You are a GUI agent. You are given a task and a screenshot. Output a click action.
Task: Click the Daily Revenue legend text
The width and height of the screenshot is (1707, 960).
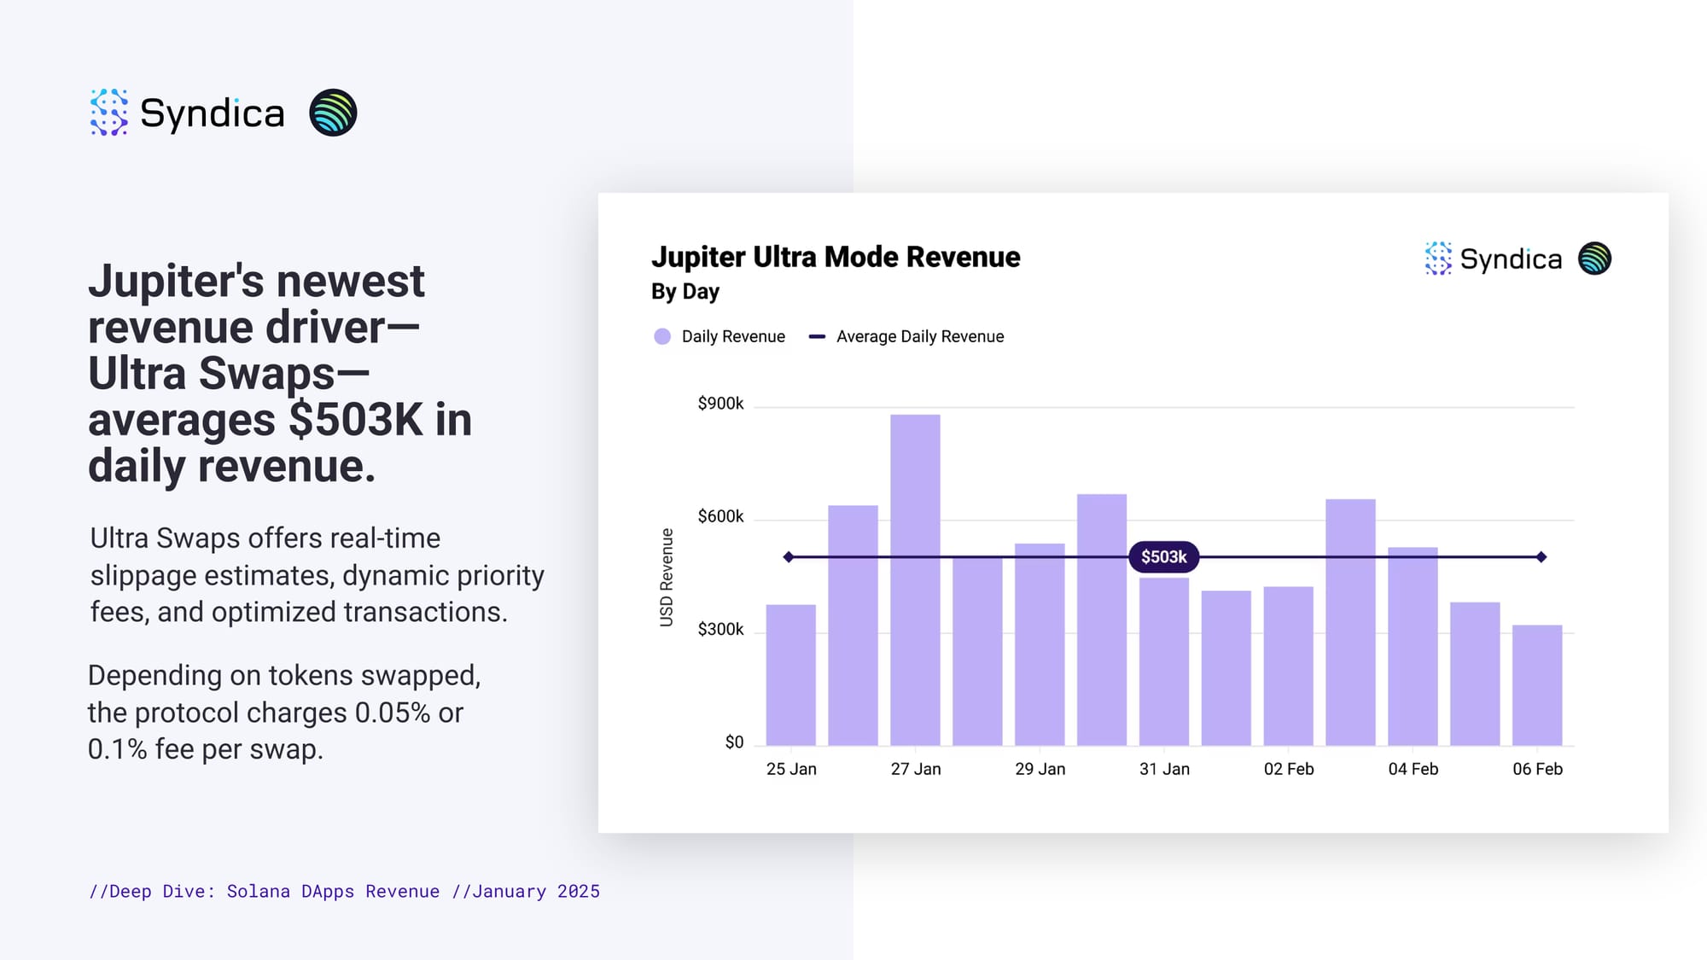(x=733, y=336)
